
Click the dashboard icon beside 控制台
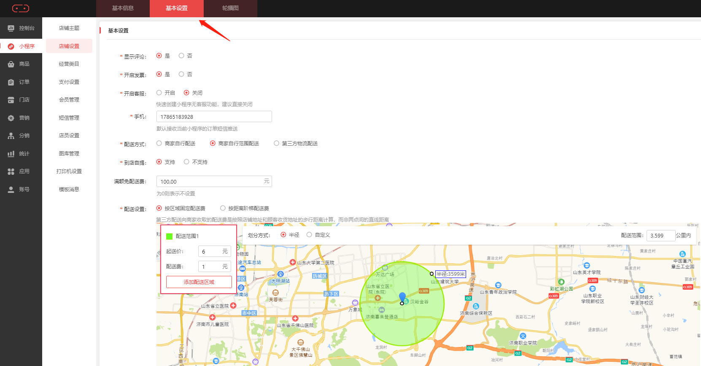[11, 28]
